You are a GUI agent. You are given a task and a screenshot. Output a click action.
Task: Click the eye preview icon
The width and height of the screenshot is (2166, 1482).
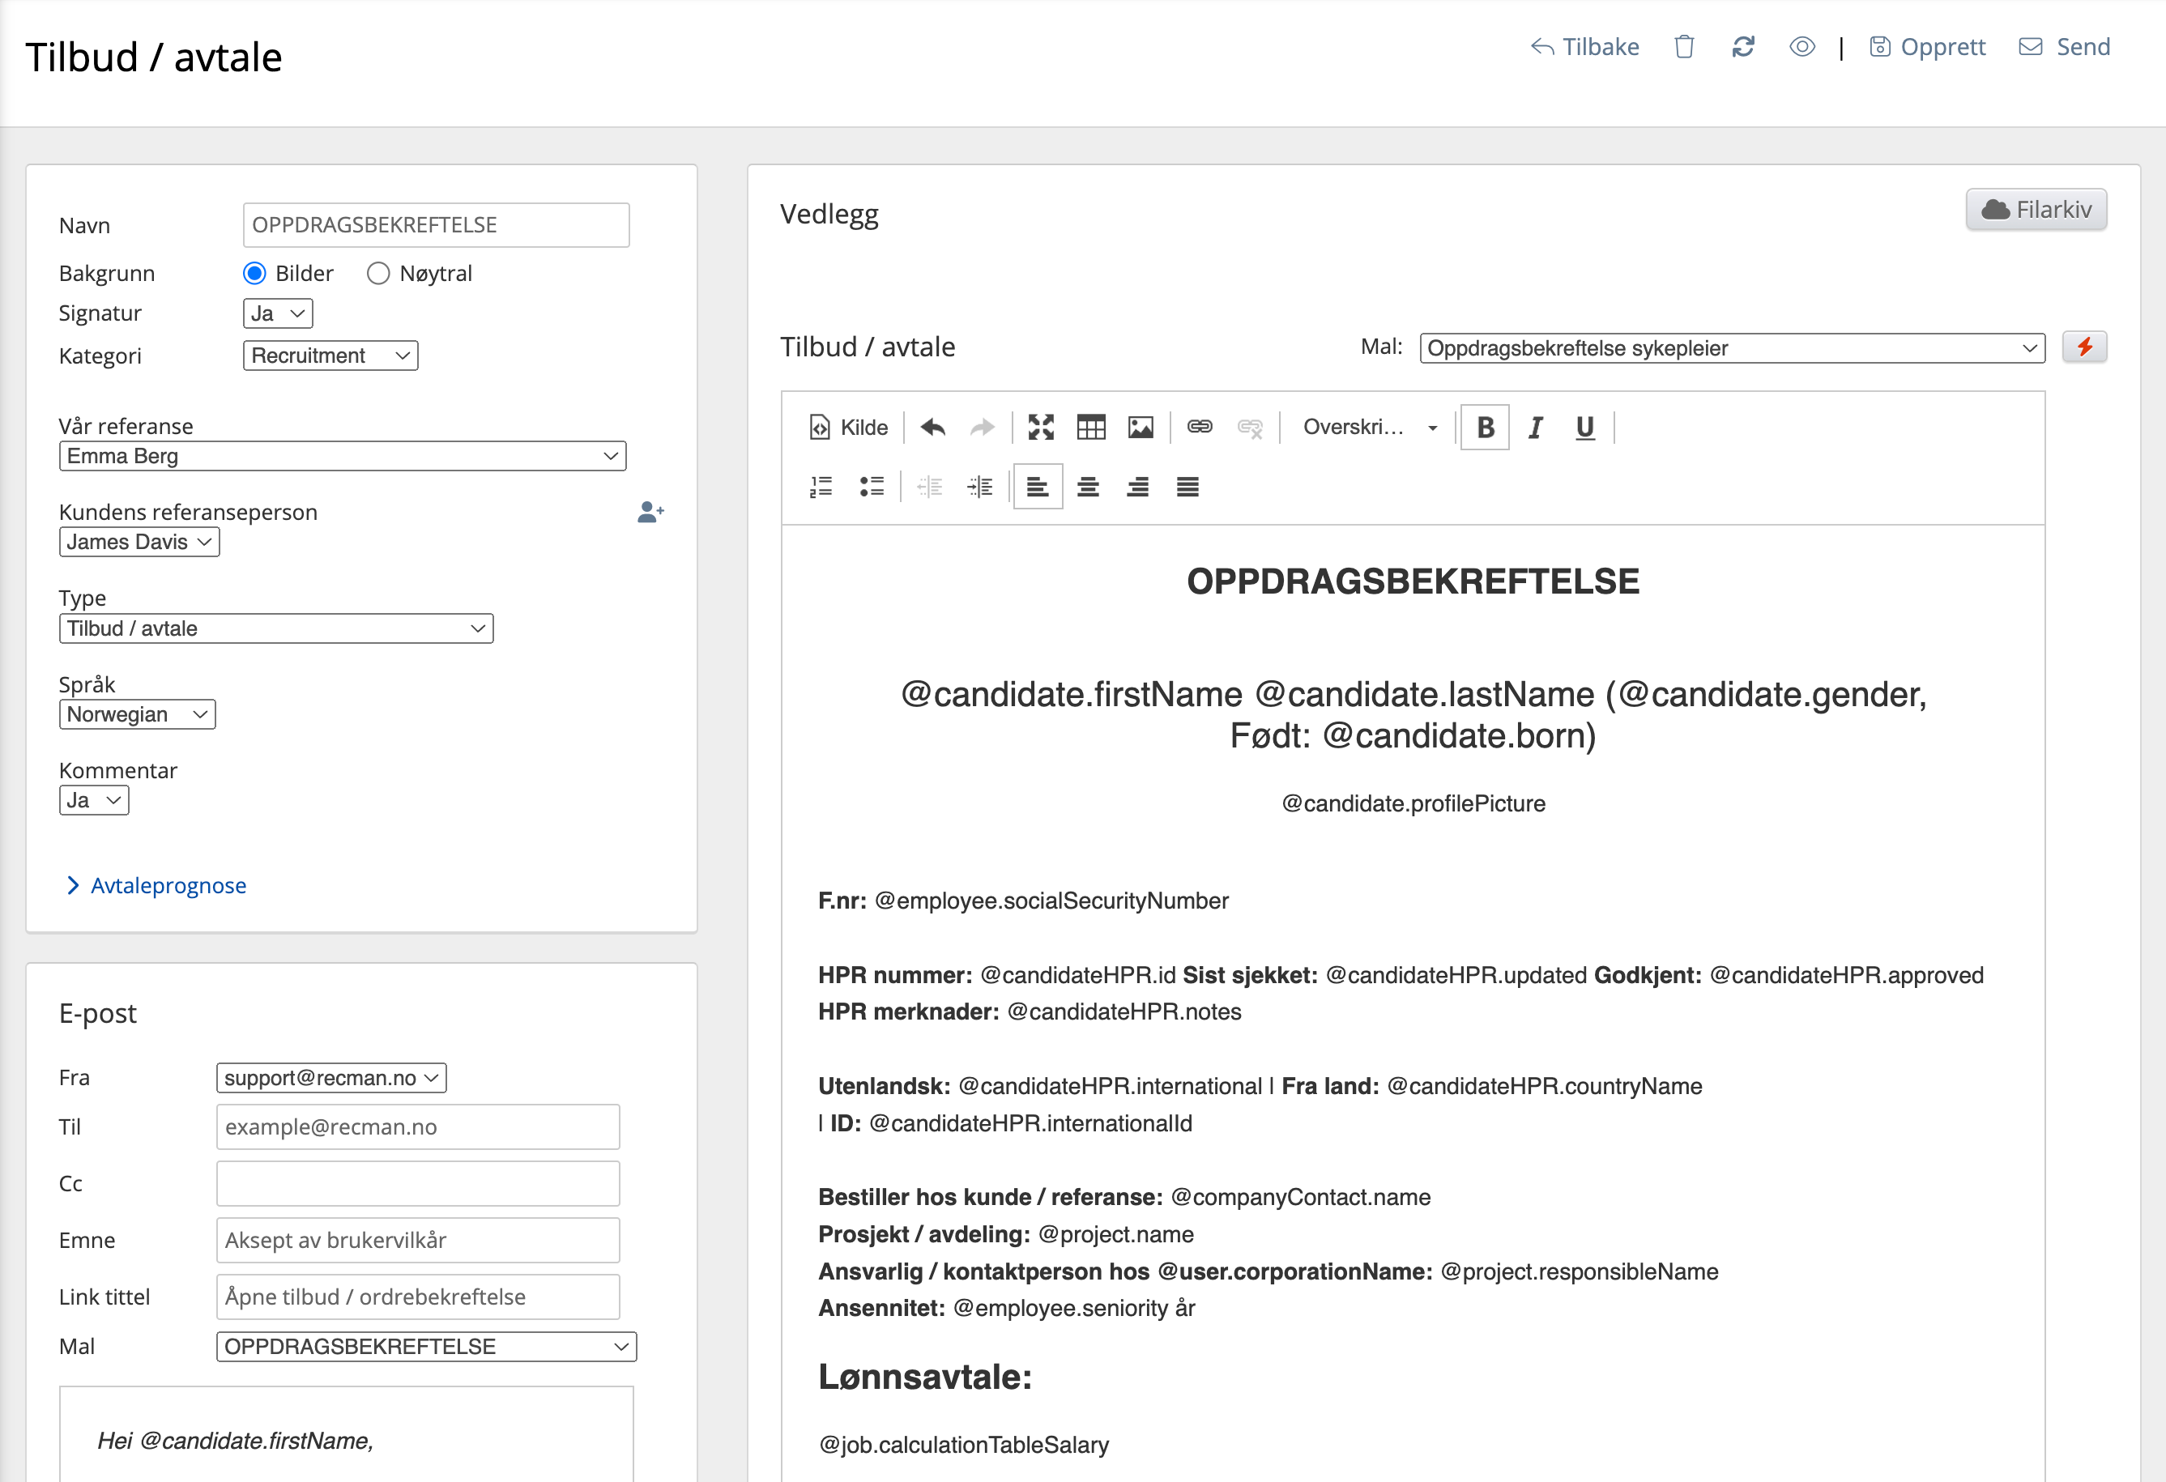(x=1801, y=47)
